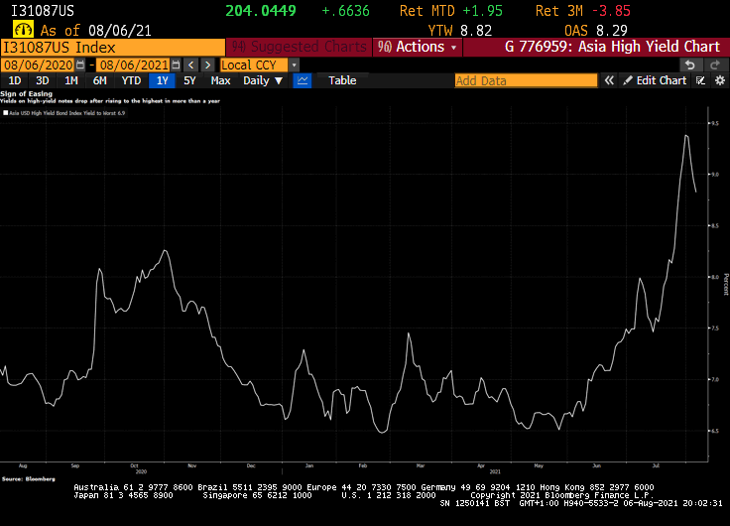Click the end date 08/06/2021 field

[134, 65]
